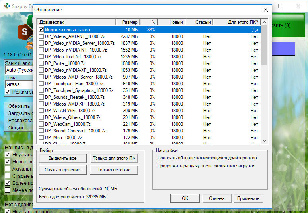Check the DP_Videos_AMD_Server_18000.7z checkbox

pyautogui.click(x=41, y=77)
